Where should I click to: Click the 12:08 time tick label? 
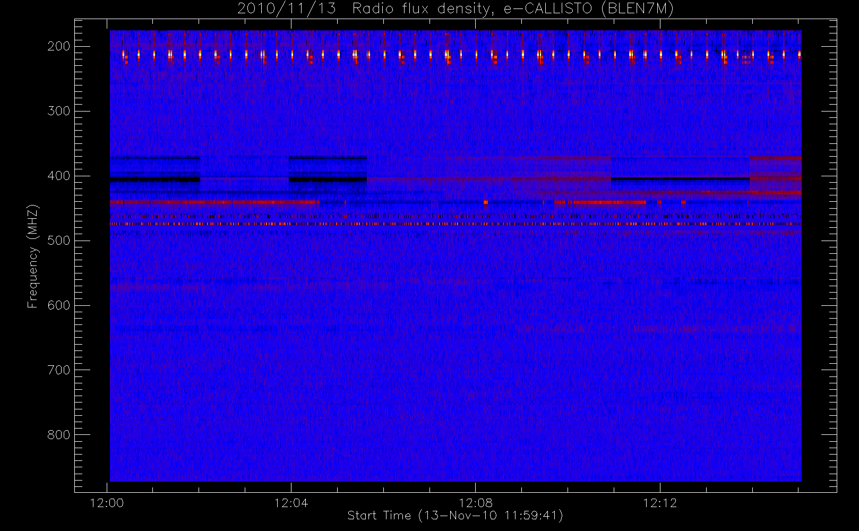tap(476, 503)
